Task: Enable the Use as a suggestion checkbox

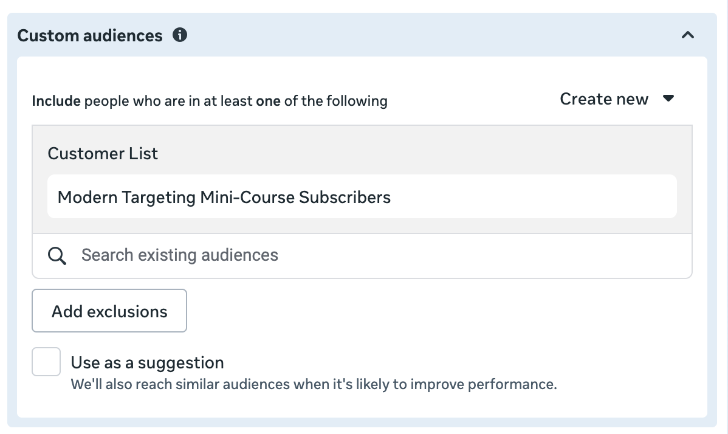Action: tap(46, 362)
